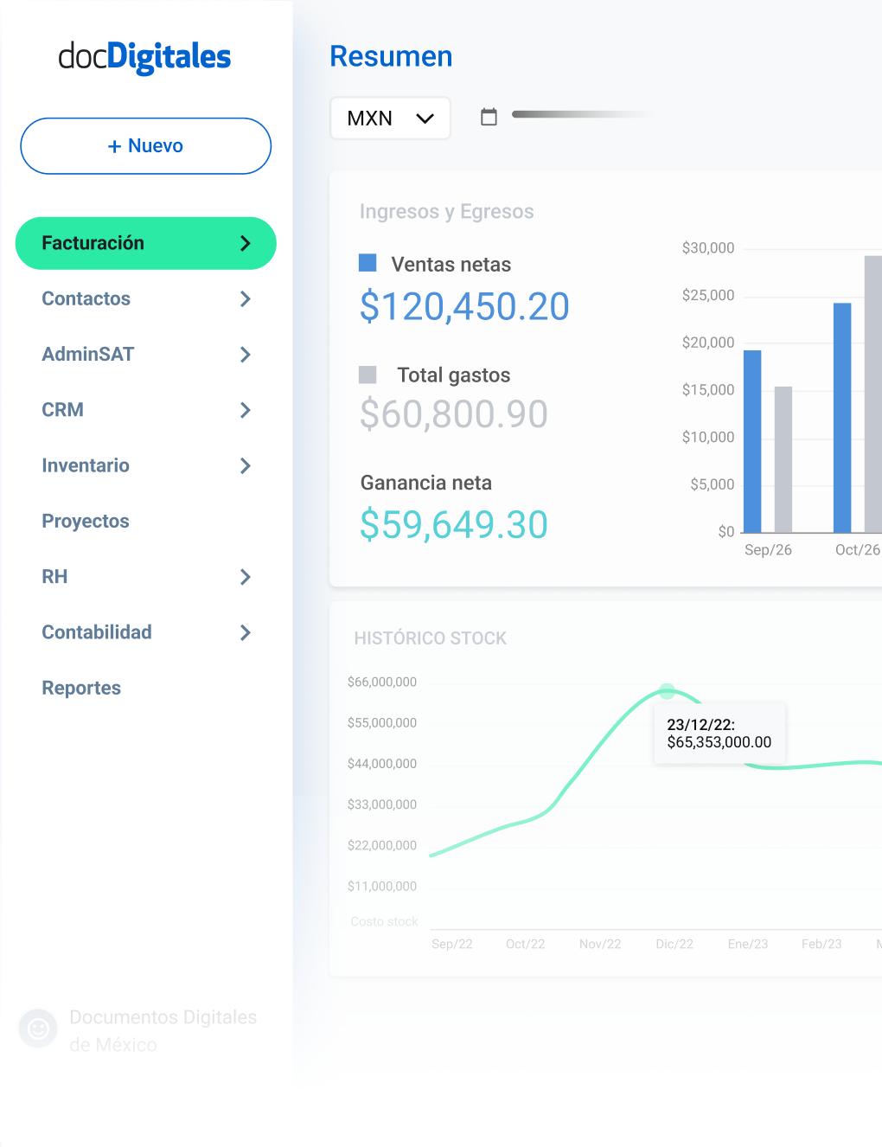Click the blue Oct/26 sales bar
The image size is (882, 1147).
tap(842, 418)
